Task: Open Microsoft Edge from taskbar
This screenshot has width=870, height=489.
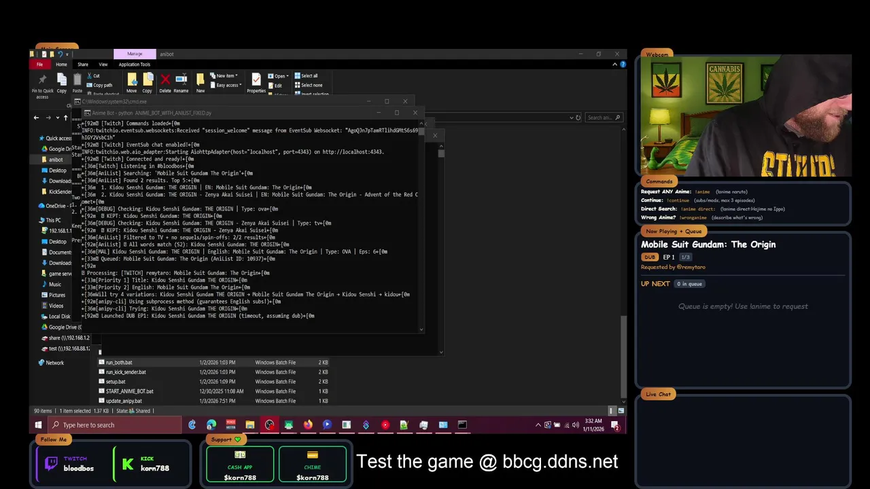Action: click(211, 425)
